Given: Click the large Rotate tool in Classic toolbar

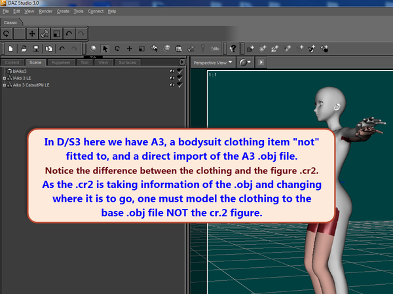Looking at the screenshot, I should point(7,33).
